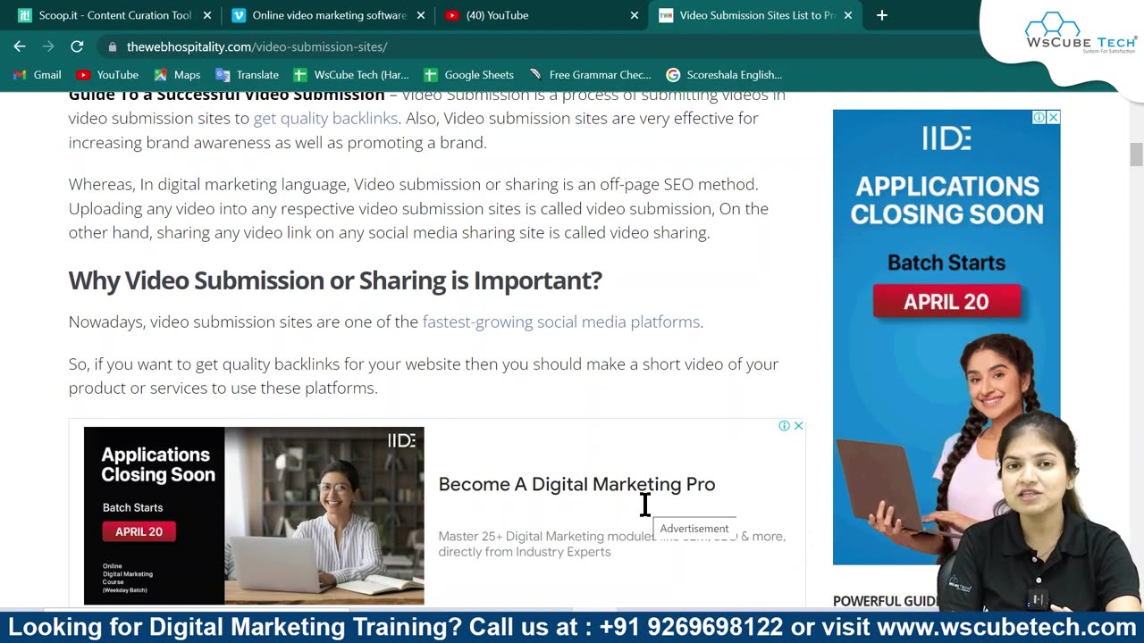Click the address bar URL field
1144x643 pixels.
pyautogui.click(x=536, y=46)
